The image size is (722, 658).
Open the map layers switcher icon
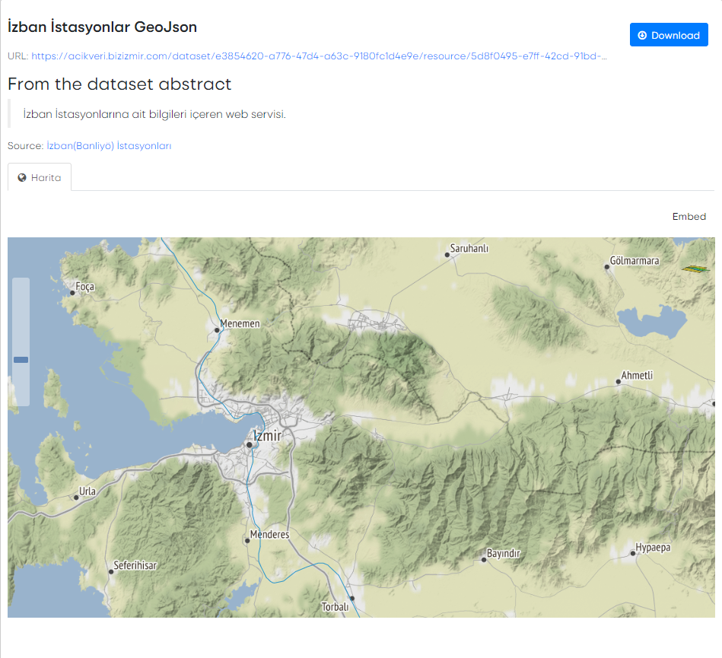click(695, 268)
